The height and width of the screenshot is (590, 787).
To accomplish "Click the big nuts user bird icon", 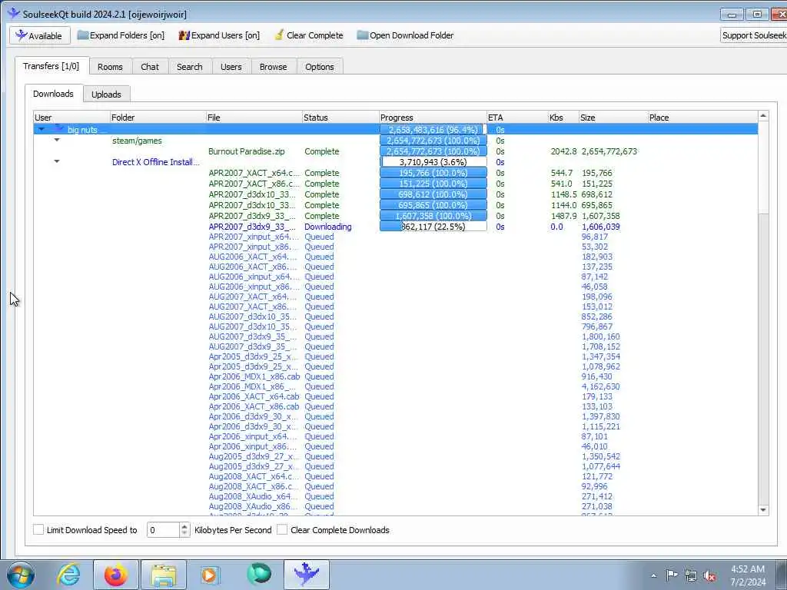I will pos(58,129).
